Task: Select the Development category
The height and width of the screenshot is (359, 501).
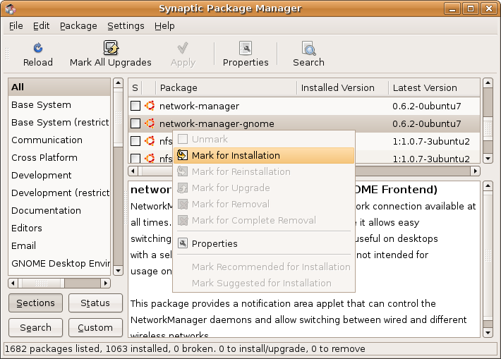Action: (x=59, y=175)
